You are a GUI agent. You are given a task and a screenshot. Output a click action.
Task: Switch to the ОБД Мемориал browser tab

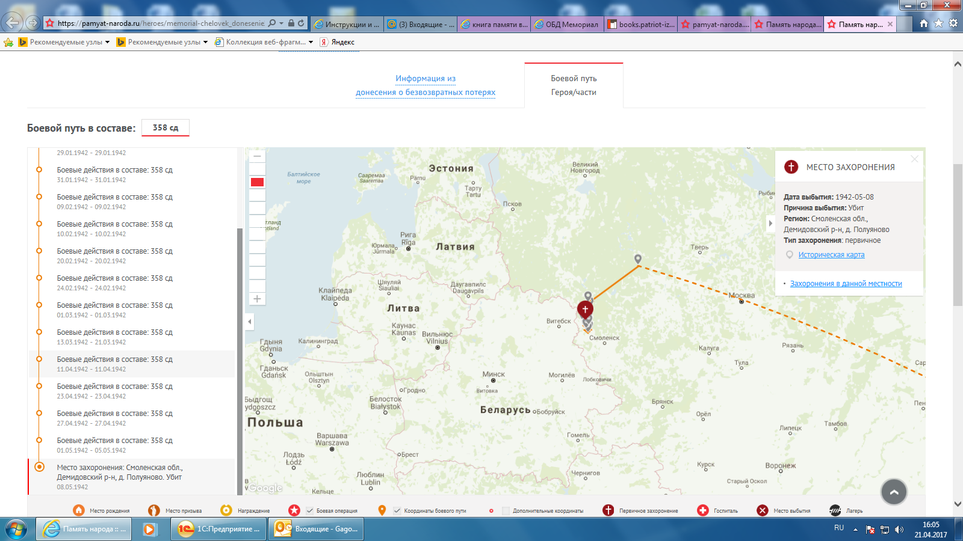click(566, 24)
